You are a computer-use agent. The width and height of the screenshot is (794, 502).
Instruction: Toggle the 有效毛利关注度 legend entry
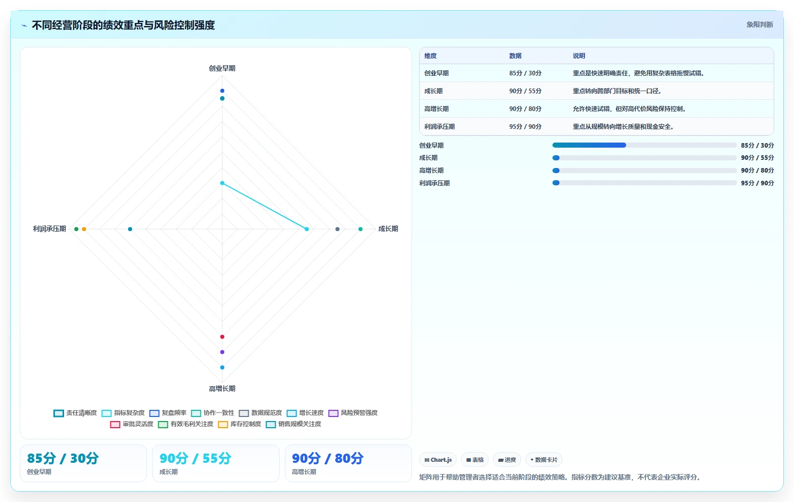[x=186, y=424]
